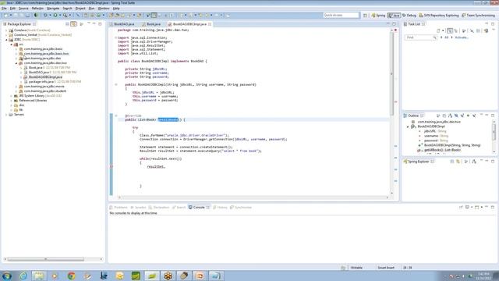Image resolution: width=499 pixels, height=281 pixels.
Task: Expand the JRE System Library node
Action: (12, 96)
